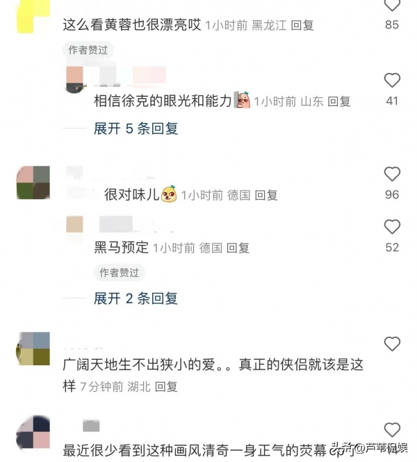Image resolution: width=417 pixels, height=462 pixels.
Task: Expand 展开 5 条回复
Action: pyautogui.click(x=136, y=129)
